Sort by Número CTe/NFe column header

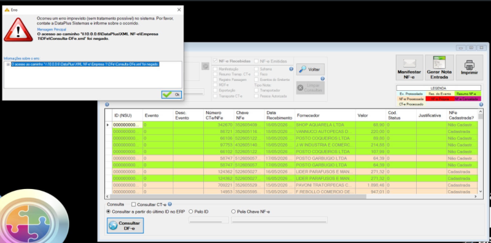click(x=219, y=115)
